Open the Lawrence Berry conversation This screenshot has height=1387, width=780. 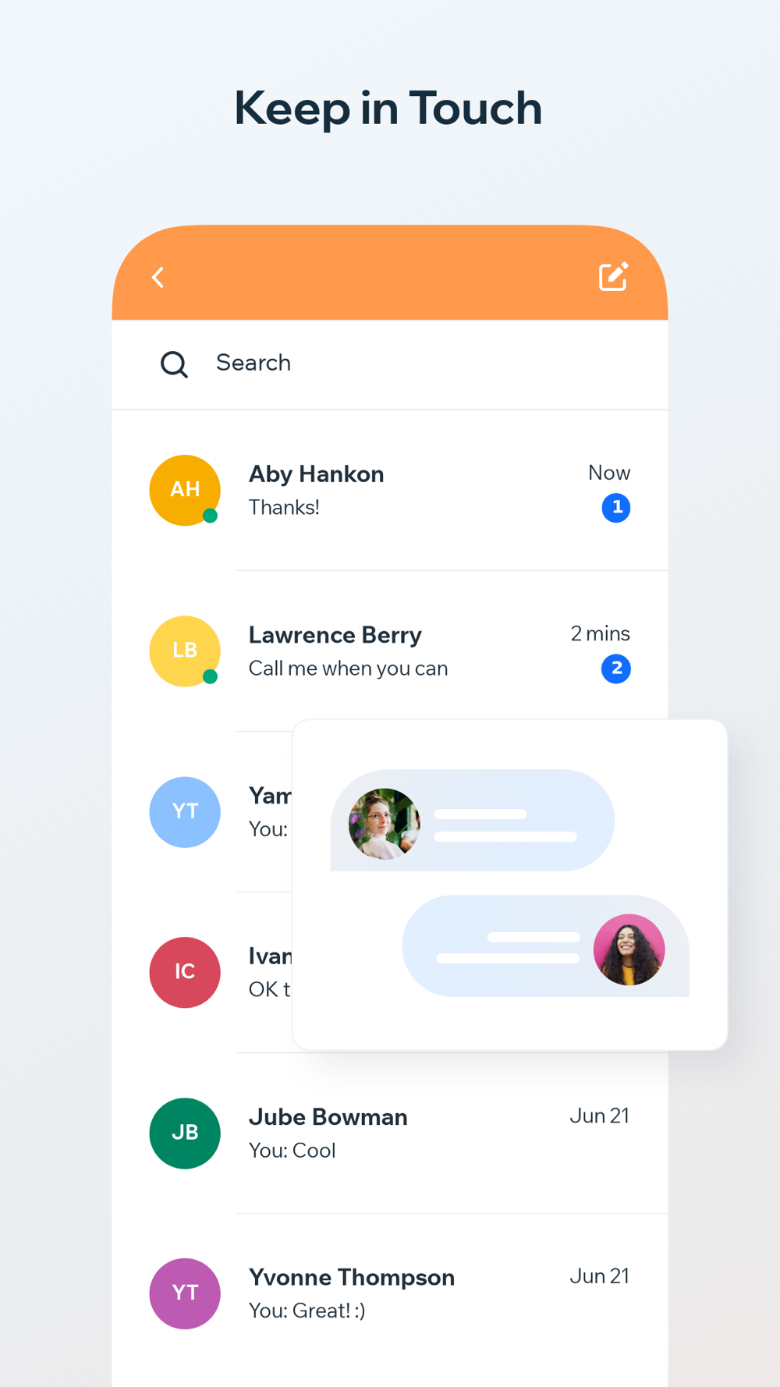(x=390, y=651)
